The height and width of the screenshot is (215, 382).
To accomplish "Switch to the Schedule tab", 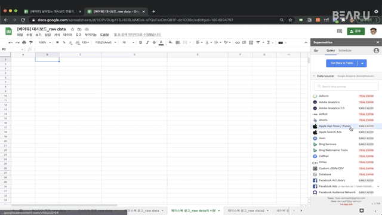I will pyautogui.click(x=345, y=50).
